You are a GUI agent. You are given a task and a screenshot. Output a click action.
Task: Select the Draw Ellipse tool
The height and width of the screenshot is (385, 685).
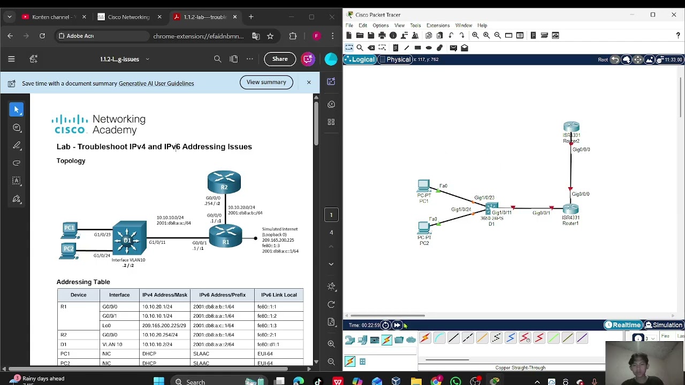[x=429, y=48]
